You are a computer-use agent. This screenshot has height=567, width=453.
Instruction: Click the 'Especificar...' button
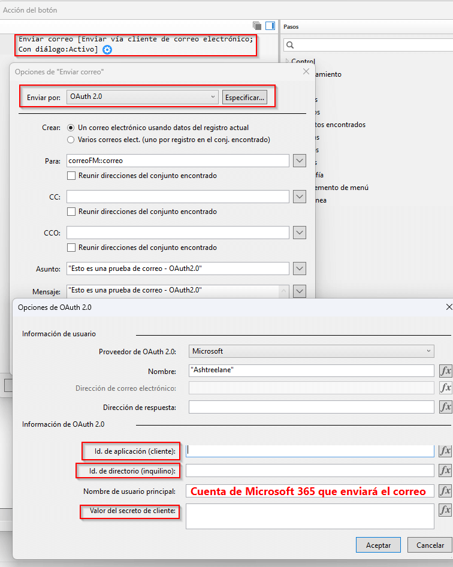pyautogui.click(x=244, y=97)
